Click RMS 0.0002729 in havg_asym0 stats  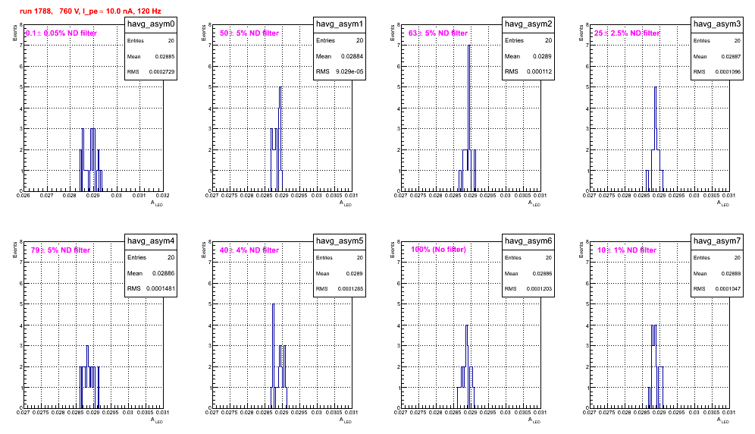click(151, 72)
